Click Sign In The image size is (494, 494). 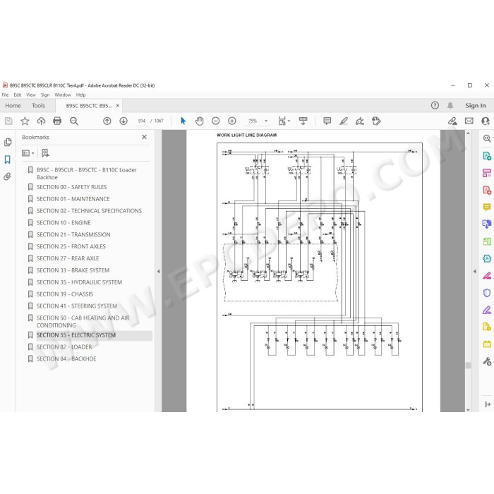click(x=476, y=106)
